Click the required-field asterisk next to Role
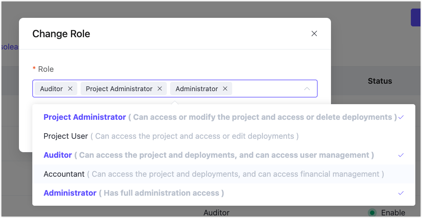The width and height of the screenshot is (422, 218). tap(34, 69)
